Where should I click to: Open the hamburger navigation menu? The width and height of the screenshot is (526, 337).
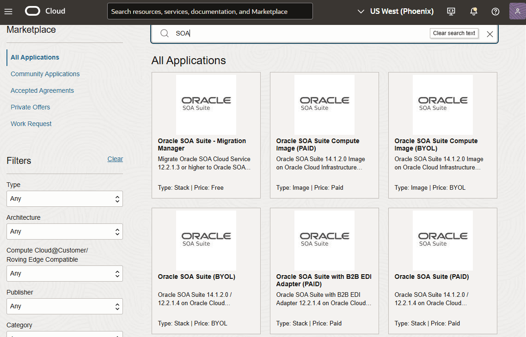click(8, 12)
